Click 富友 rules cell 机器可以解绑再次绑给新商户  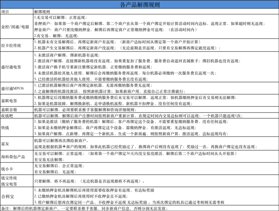pyautogui.click(x=156, y=144)
